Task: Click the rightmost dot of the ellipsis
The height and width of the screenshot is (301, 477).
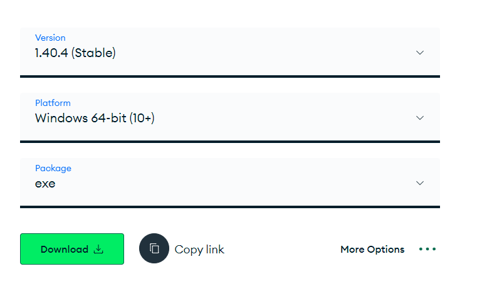Action: pos(434,249)
